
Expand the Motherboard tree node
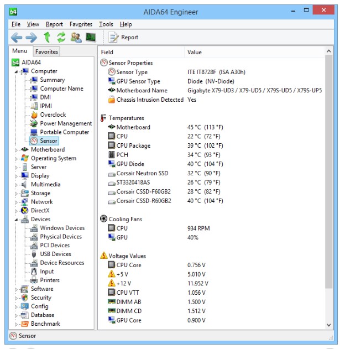pyautogui.click(x=16, y=150)
